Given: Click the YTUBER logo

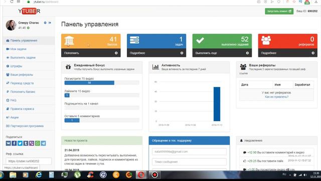Looking at the screenshot, I should tap(29, 11).
